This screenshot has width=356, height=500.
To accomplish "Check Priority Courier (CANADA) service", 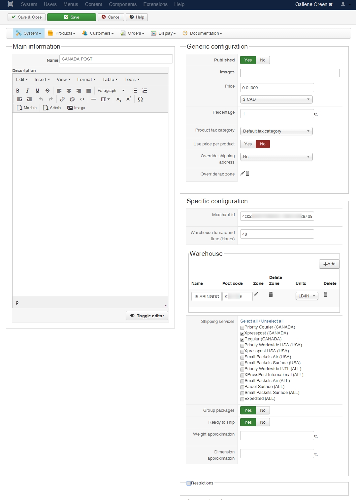I will point(242,327).
